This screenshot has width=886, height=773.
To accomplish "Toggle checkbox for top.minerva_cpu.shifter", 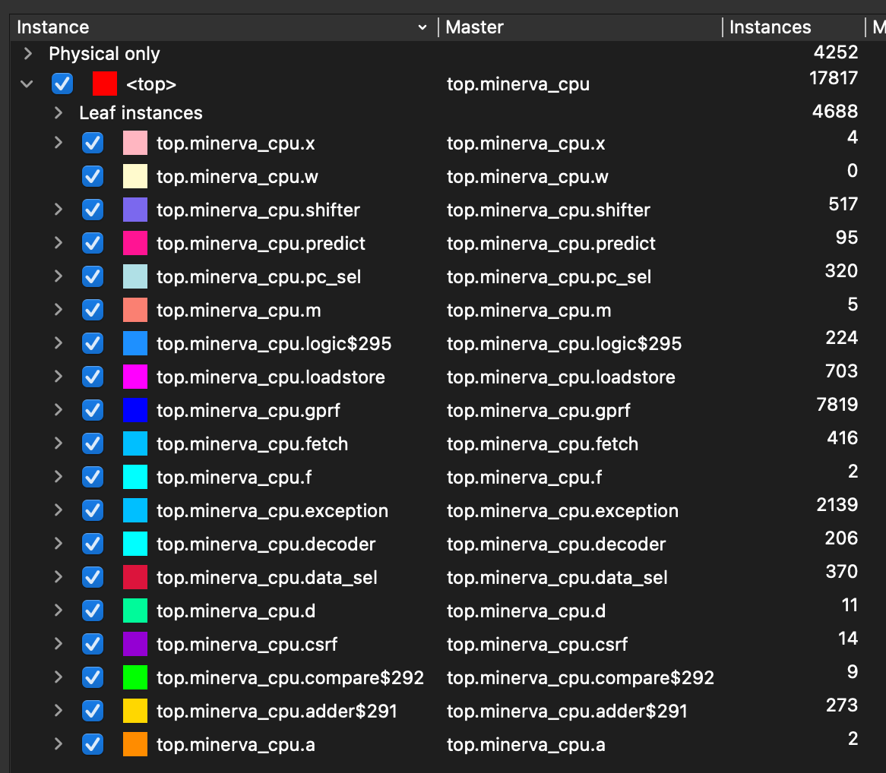I will [x=93, y=210].
